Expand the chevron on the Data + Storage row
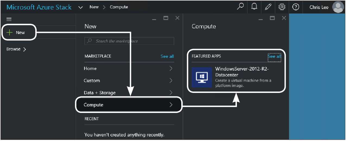Screen dimensions: 346x141 [x=171, y=93]
